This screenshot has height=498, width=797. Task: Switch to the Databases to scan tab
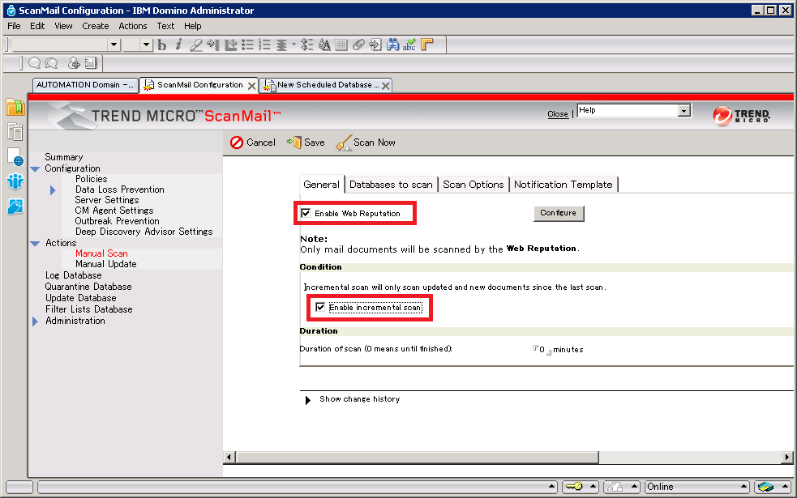click(391, 185)
